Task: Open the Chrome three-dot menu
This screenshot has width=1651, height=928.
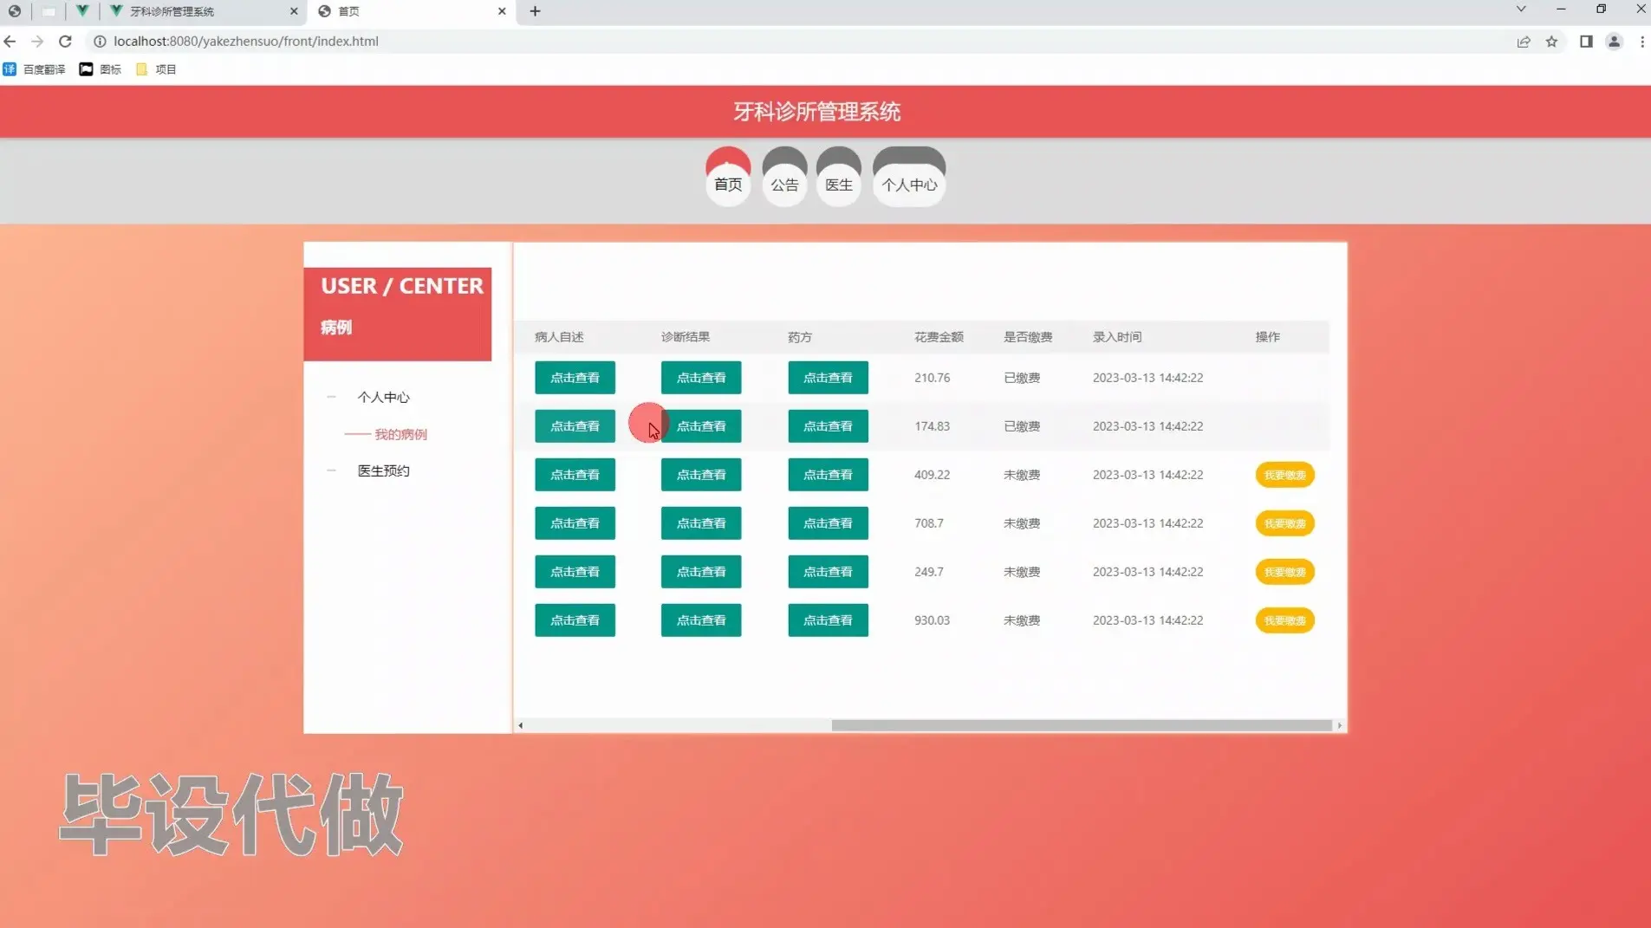Action: (x=1641, y=41)
